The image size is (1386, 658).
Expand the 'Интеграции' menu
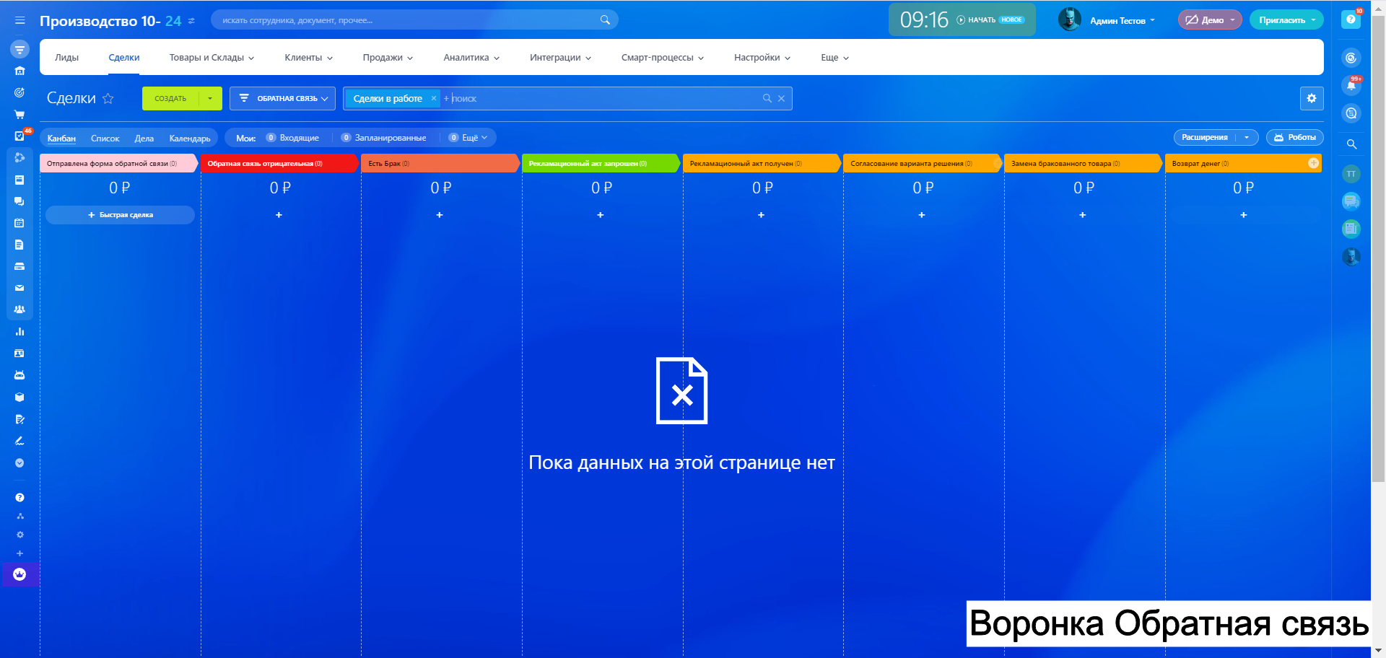click(x=560, y=58)
